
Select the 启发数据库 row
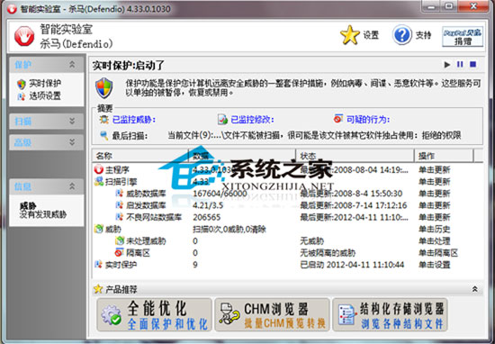287,205
